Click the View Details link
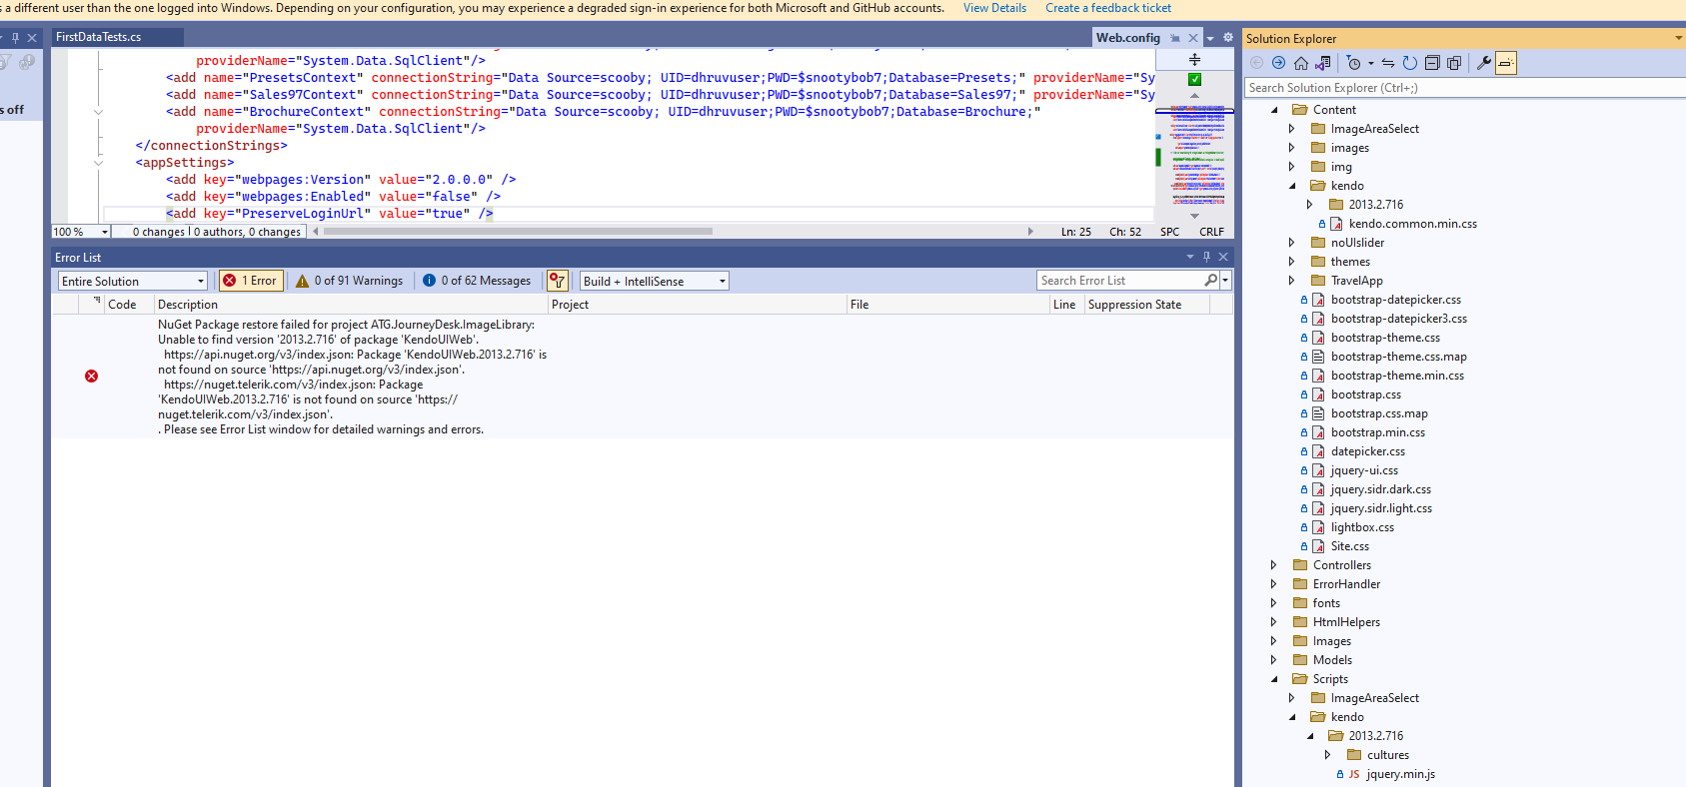This screenshot has height=787, width=1686. (x=994, y=8)
